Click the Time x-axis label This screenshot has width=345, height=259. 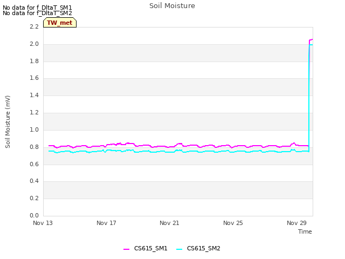tap(305, 231)
